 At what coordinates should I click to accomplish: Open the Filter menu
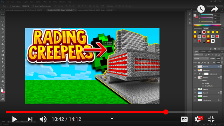coord(44,2)
